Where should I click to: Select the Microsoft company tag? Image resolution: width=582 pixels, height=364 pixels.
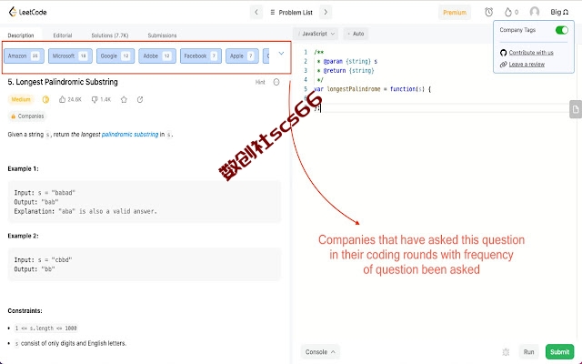point(70,56)
